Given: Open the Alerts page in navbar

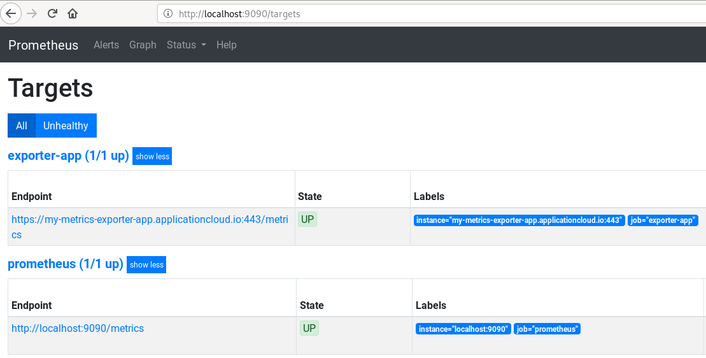Looking at the screenshot, I should click(x=106, y=45).
